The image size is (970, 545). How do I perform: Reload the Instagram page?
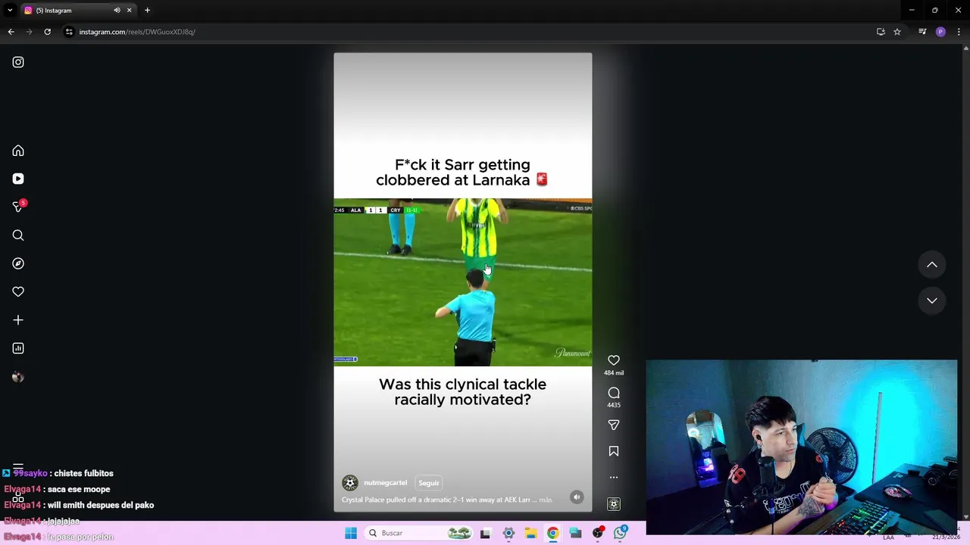47,32
